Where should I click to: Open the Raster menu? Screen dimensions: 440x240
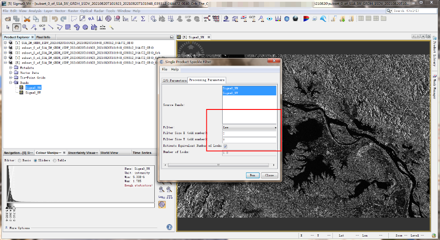(x=73, y=11)
